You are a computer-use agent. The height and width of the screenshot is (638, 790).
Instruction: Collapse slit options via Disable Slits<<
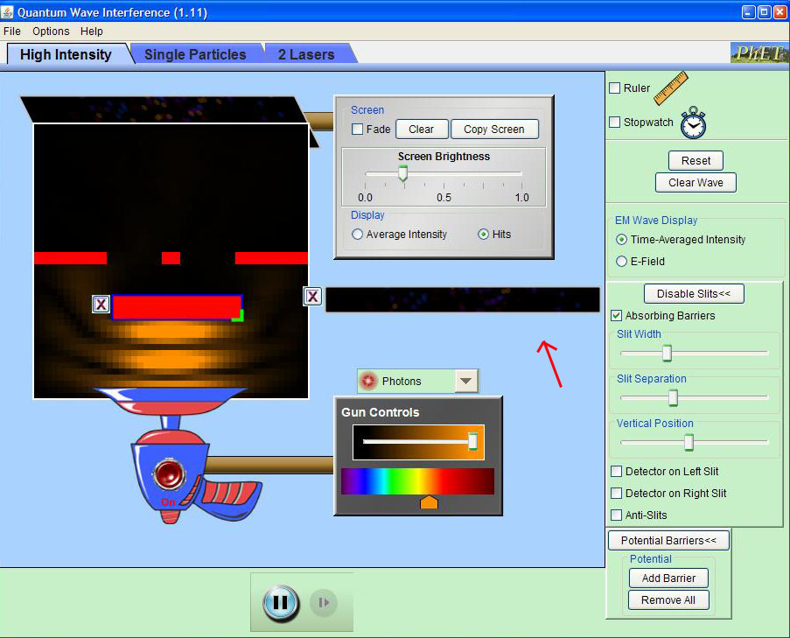tap(694, 294)
